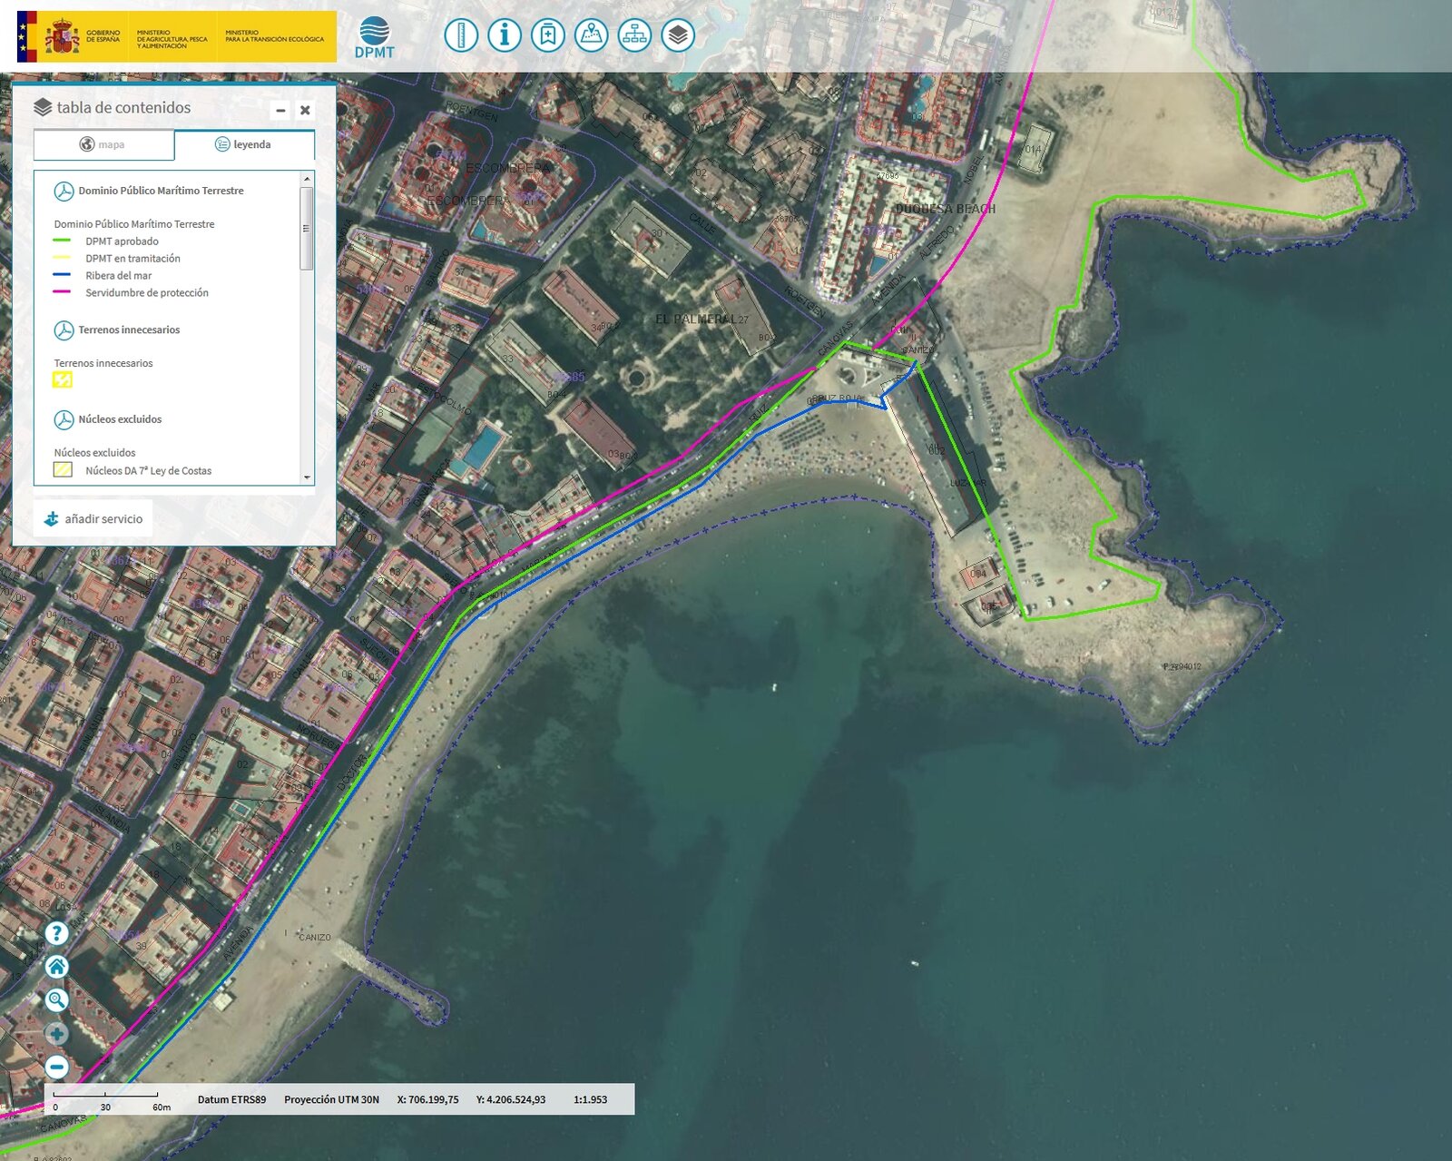Switch to the mapa tab
Screen dimensions: 1452x1161
103,144
